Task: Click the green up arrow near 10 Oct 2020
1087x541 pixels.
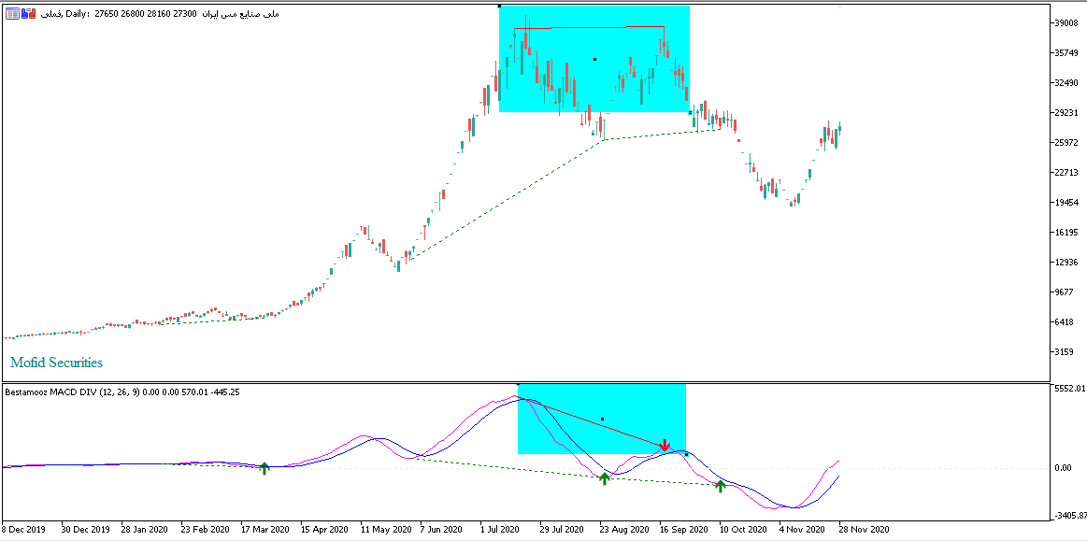Action: click(720, 486)
